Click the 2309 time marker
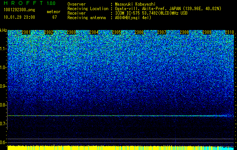 tap(207, 32)
